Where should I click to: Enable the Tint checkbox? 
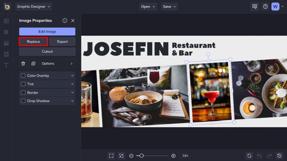point(23,84)
